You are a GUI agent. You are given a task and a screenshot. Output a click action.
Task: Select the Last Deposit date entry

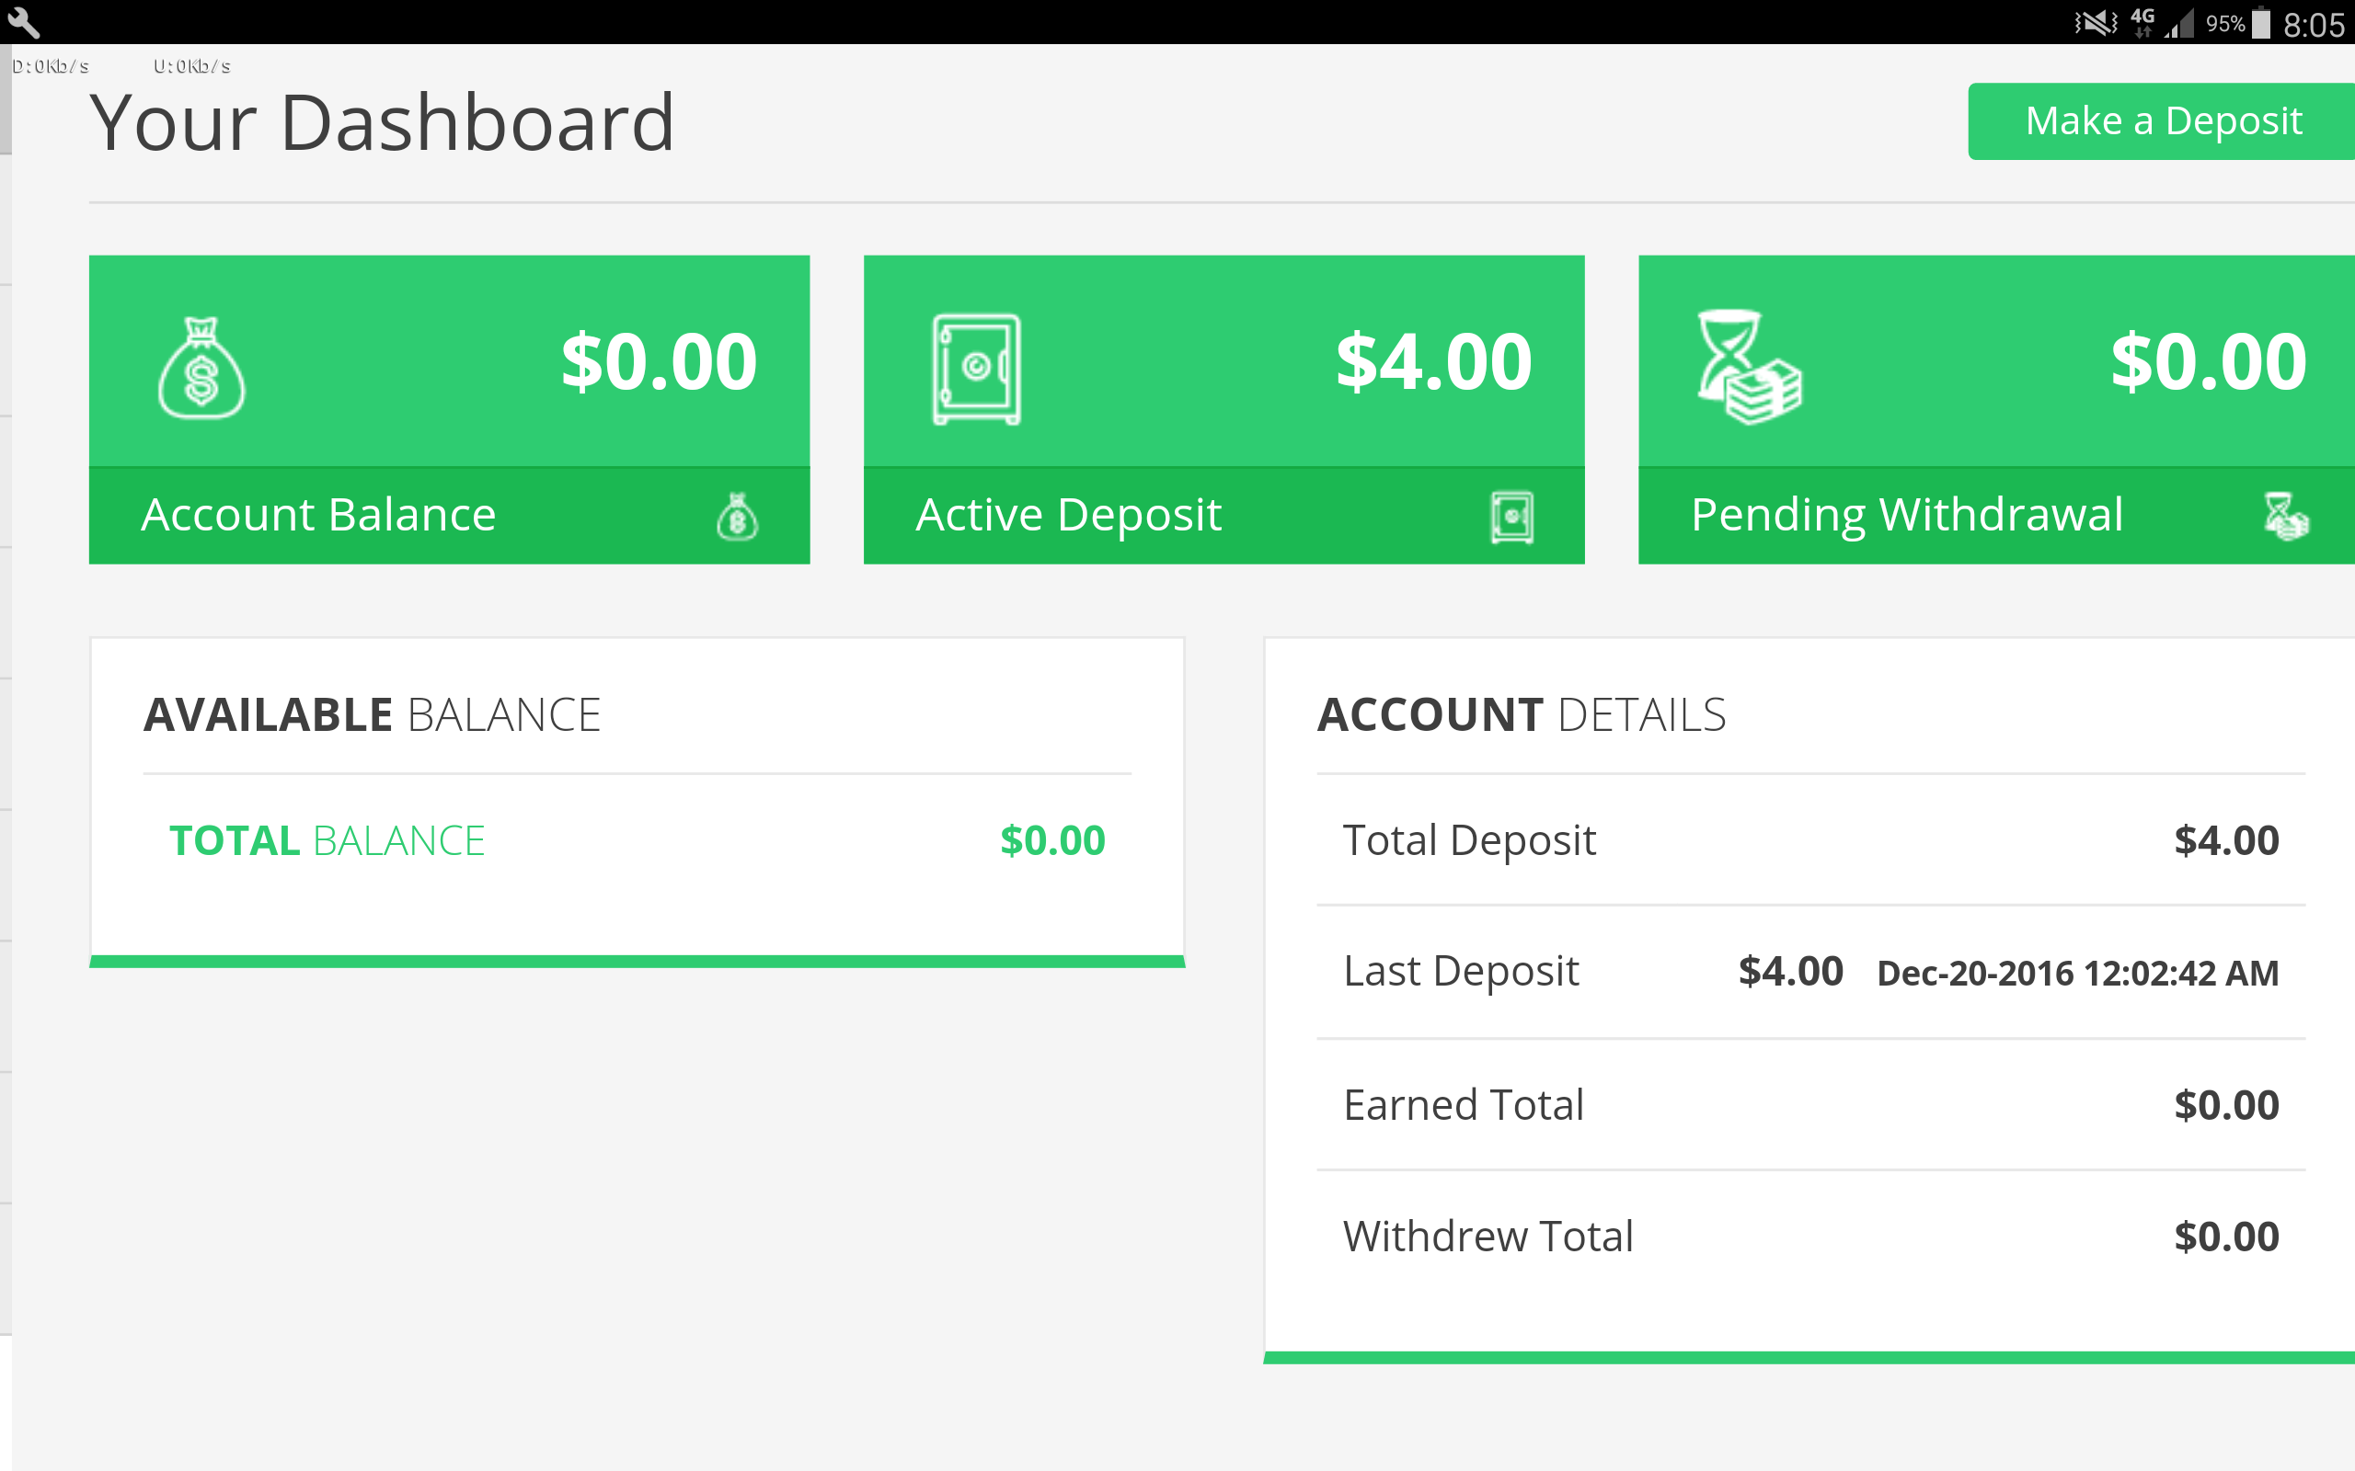2076,973
